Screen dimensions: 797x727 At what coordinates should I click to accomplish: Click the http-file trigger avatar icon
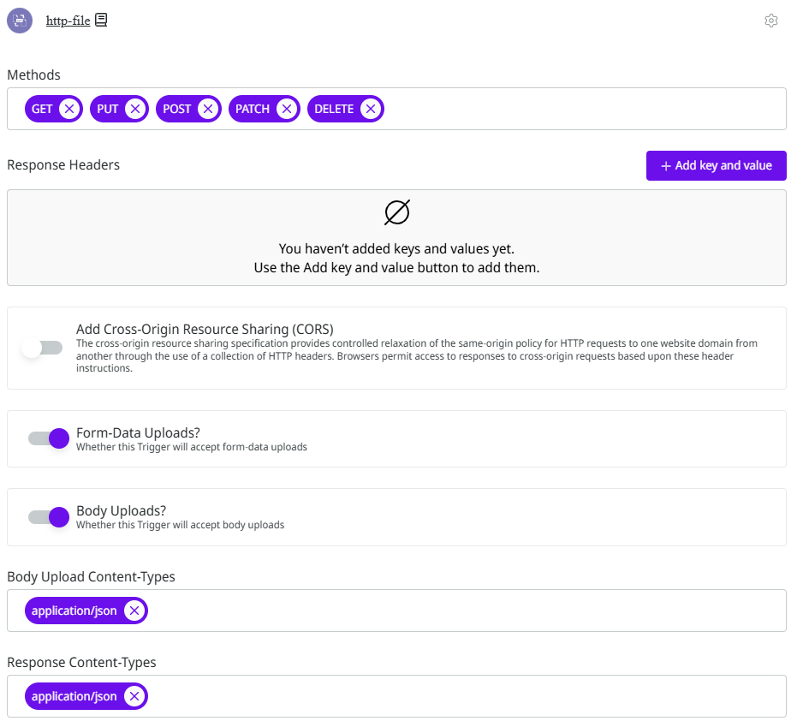20,21
